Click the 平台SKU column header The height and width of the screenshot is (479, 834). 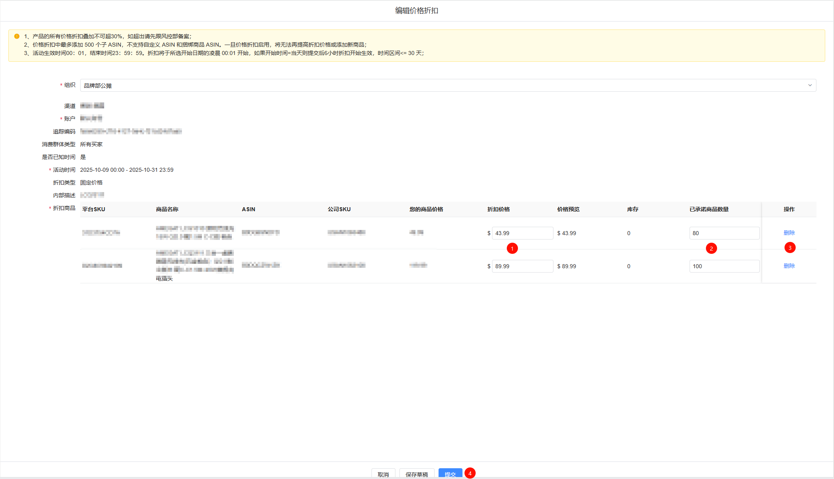(x=94, y=209)
